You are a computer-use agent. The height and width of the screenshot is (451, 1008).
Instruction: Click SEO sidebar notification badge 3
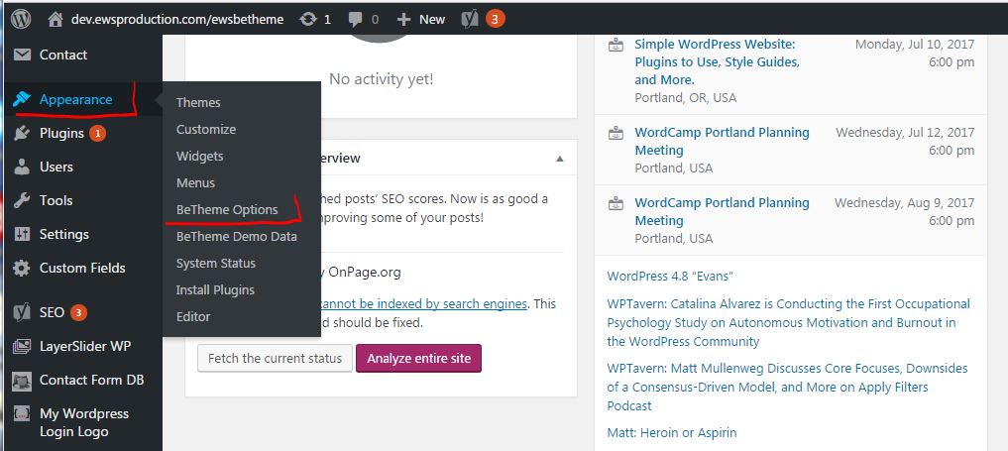pos(78,313)
